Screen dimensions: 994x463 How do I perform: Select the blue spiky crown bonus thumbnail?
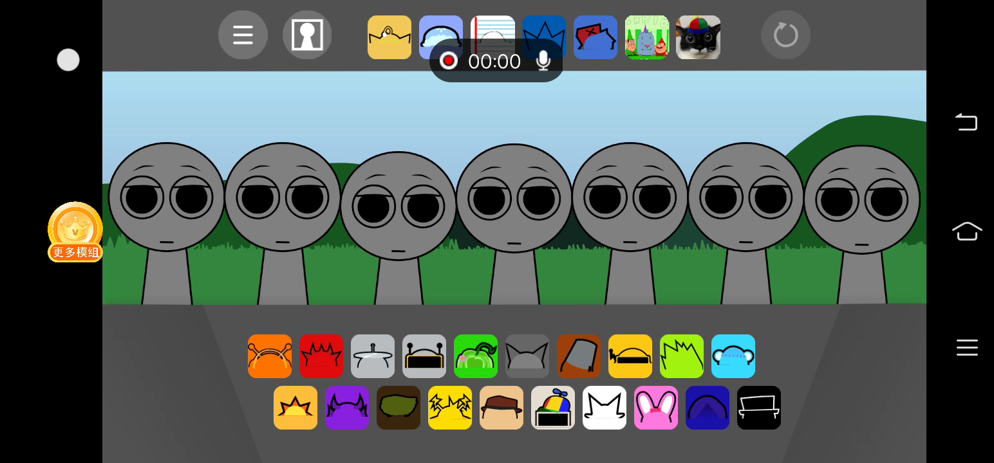click(x=544, y=37)
